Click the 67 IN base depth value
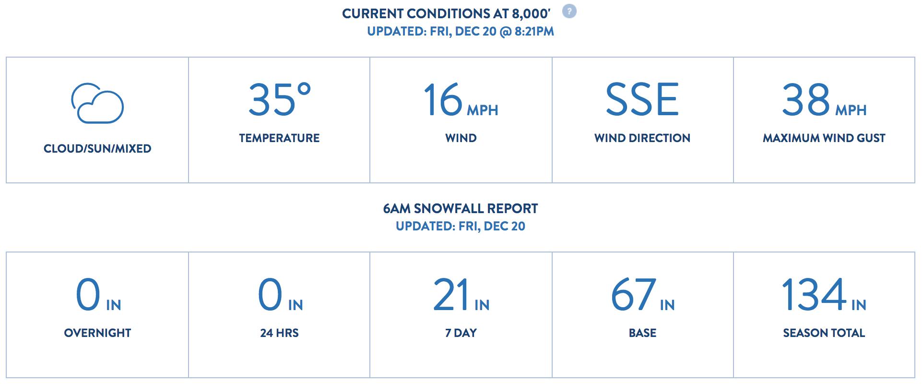 click(x=643, y=295)
